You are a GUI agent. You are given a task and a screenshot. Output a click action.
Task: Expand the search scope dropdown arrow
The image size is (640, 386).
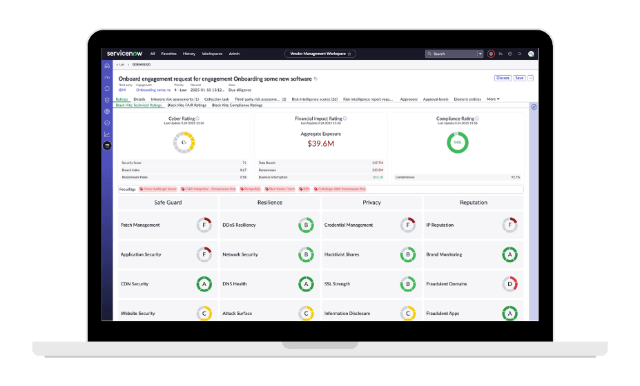[480, 53]
